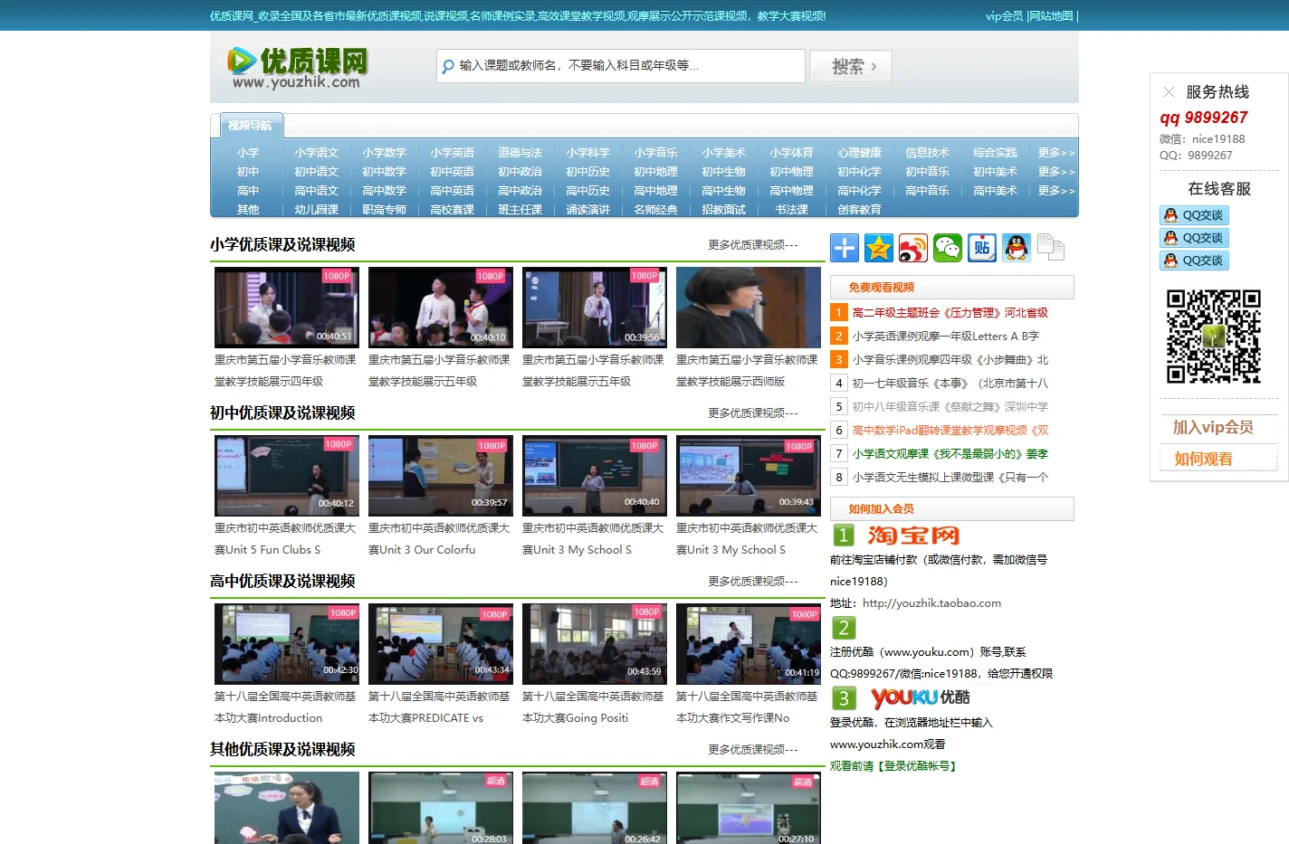The width and height of the screenshot is (1289, 844).
Task: Open 高中物理 category
Action: tap(791, 191)
